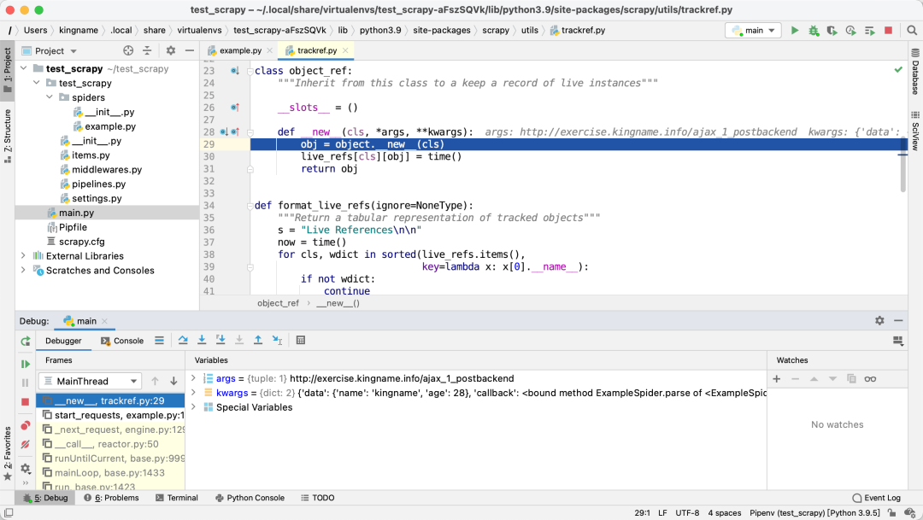Show watches in variables tab glasses icon
Viewport: 923px width, 520px height.
tap(870, 379)
